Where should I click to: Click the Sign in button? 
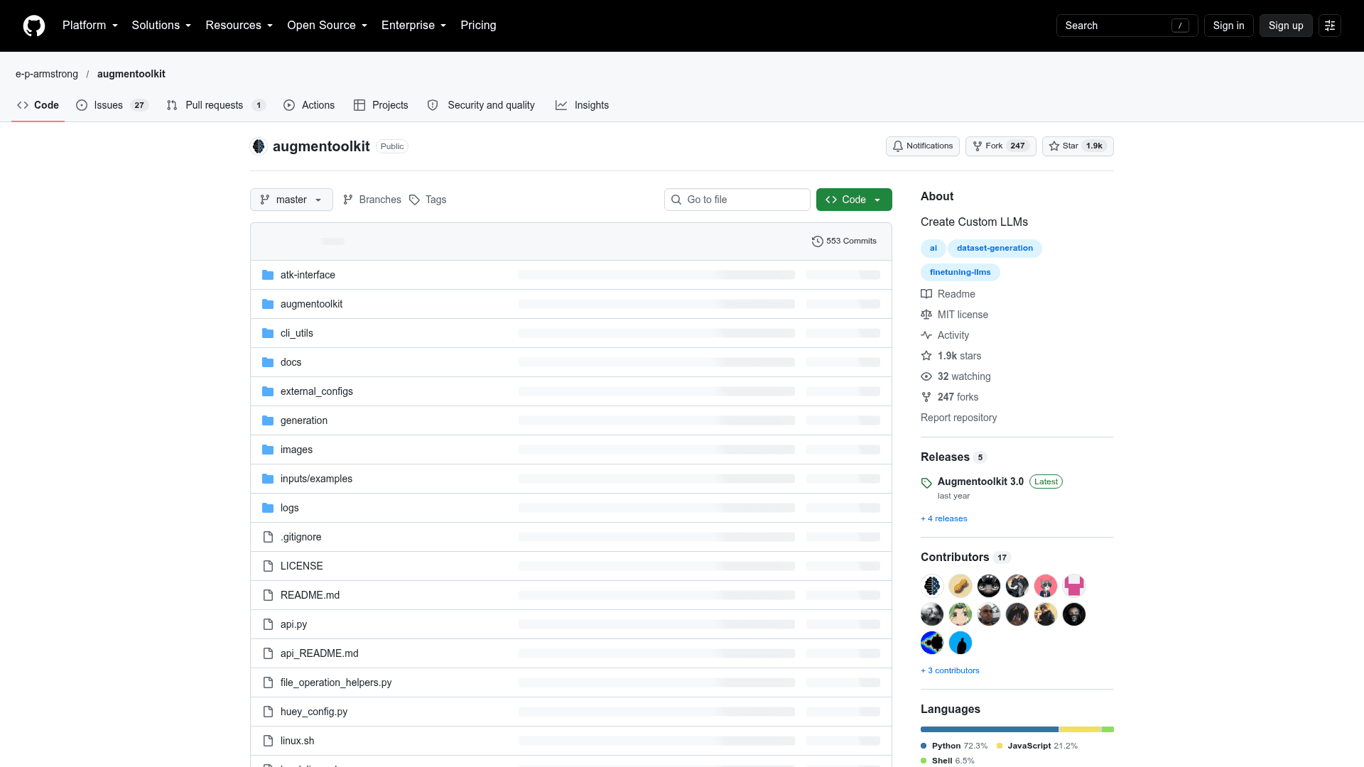coord(1228,26)
